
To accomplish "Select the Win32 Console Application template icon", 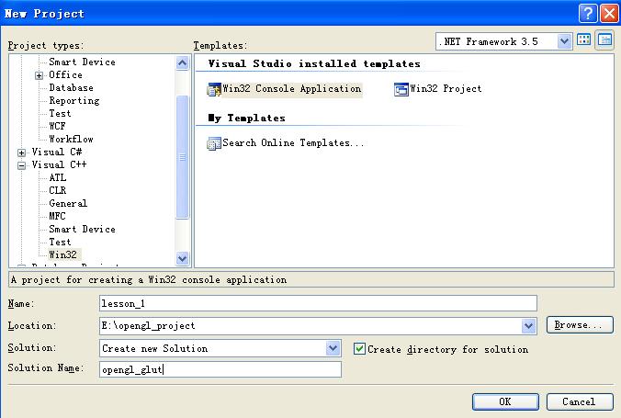I will pyautogui.click(x=214, y=89).
